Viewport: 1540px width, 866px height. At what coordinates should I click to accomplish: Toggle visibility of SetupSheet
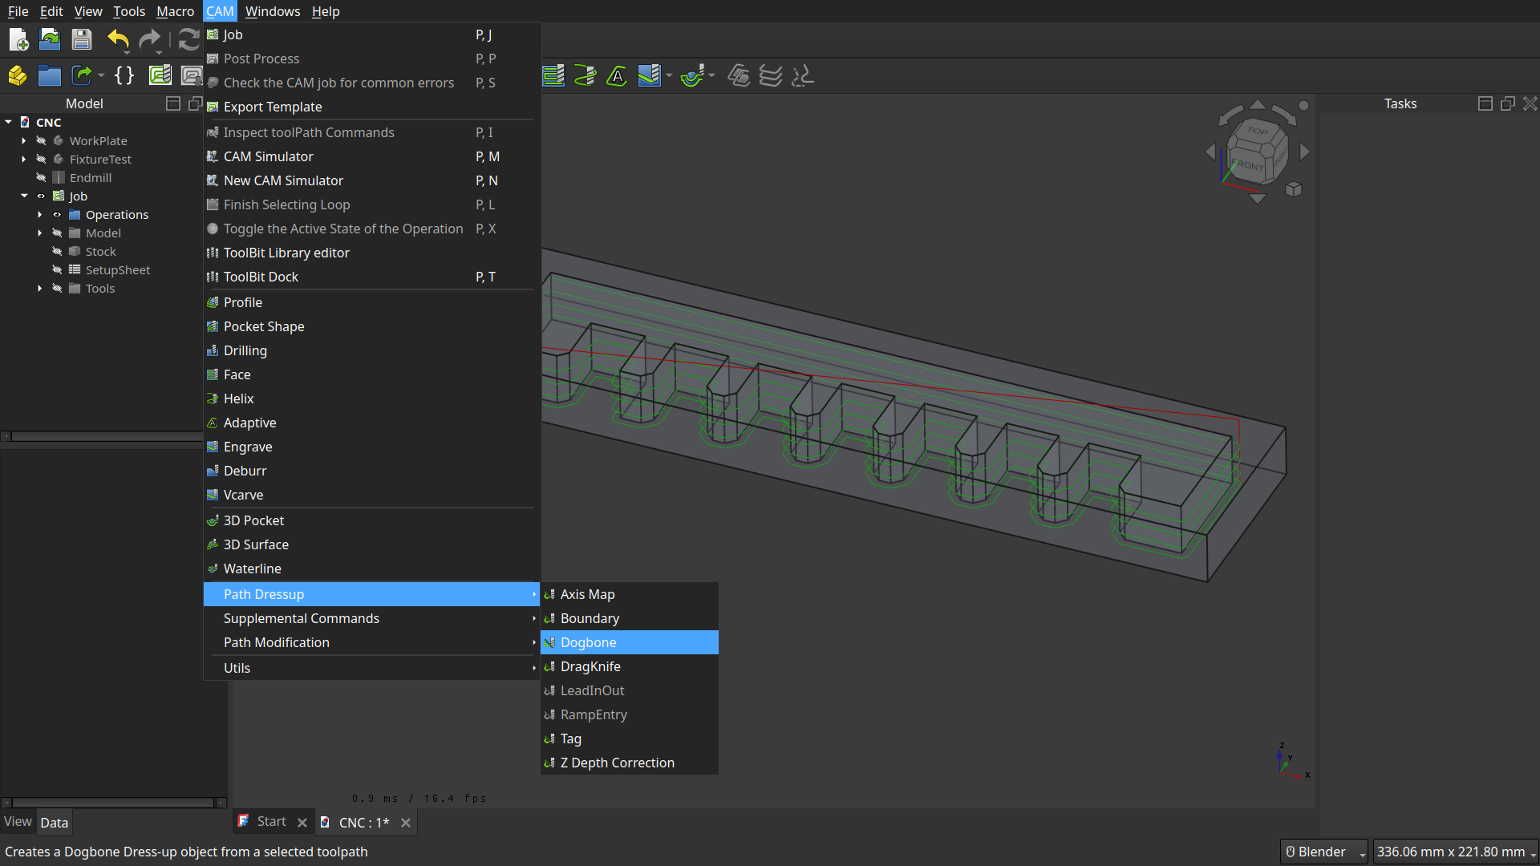57,269
